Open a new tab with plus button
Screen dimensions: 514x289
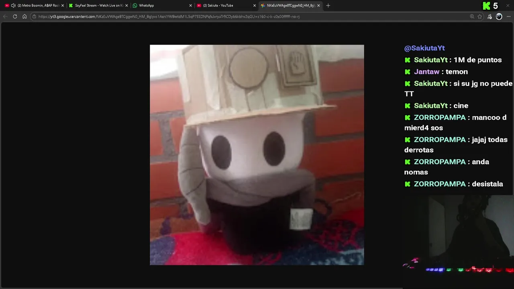coord(328,6)
